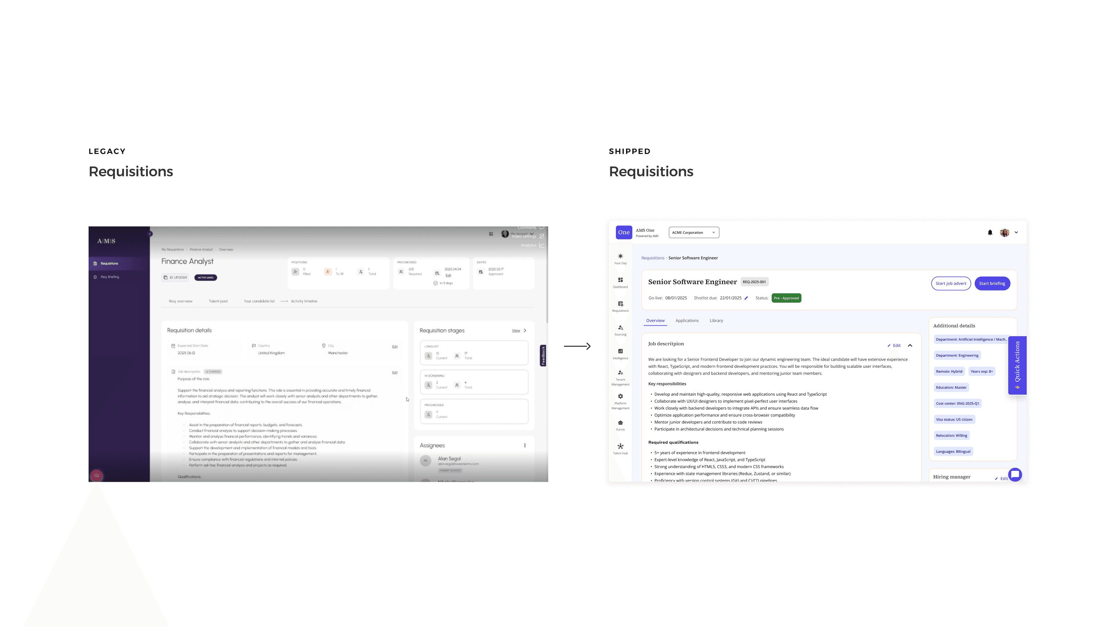Switch to the Overview tab
Viewport: 1116px width, 627px height.
(x=655, y=320)
